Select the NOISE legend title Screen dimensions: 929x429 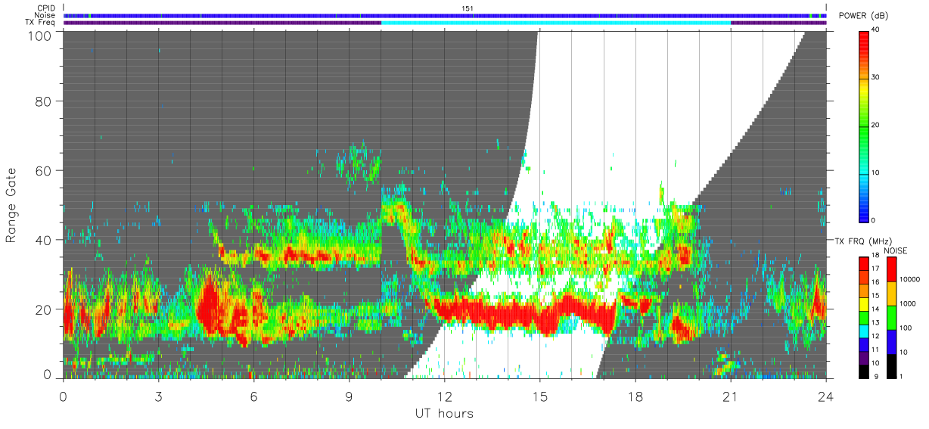(895, 250)
